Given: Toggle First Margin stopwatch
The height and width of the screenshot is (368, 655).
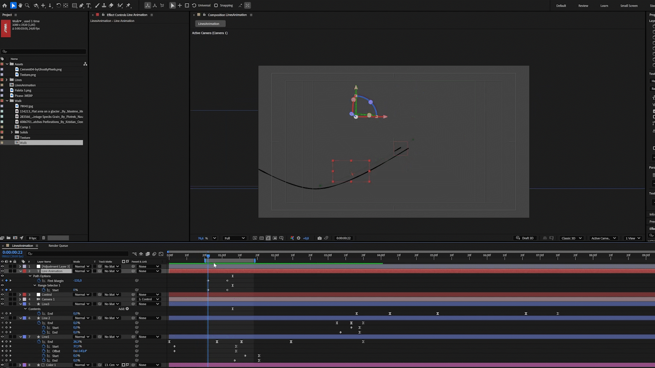Looking at the screenshot, I should click(39, 281).
